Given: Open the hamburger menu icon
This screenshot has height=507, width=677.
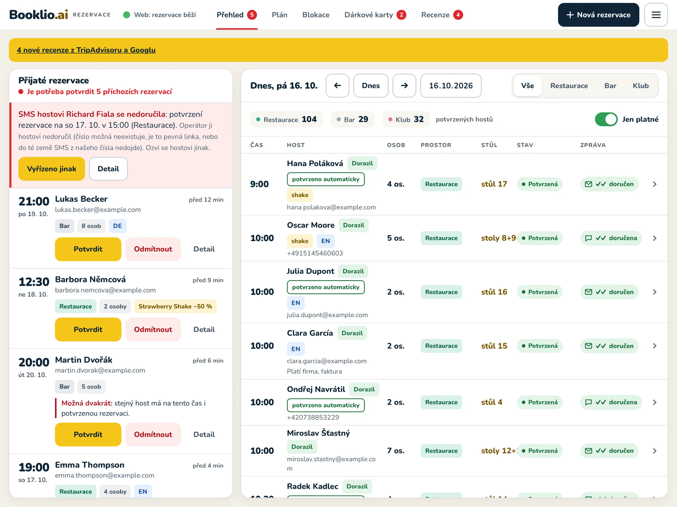Looking at the screenshot, I should pyautogui.click(x=656, y=15).
